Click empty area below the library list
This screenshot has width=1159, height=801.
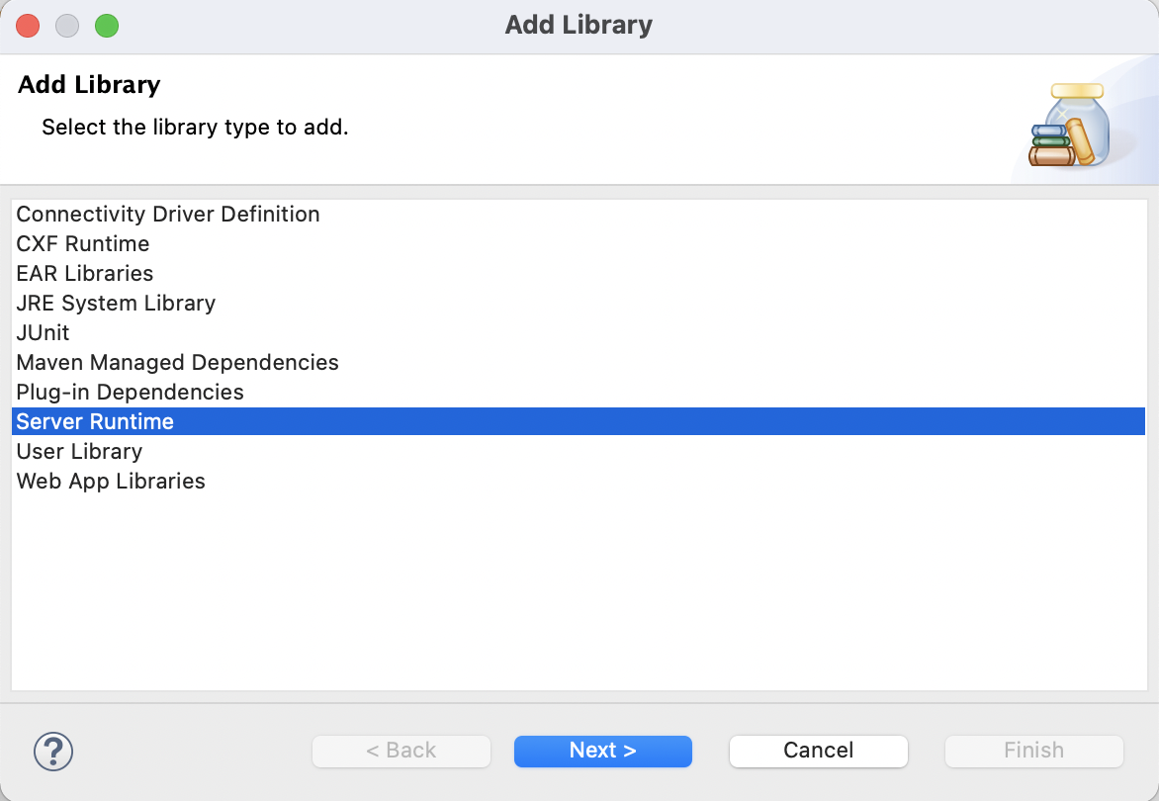[x=579, y=591]
